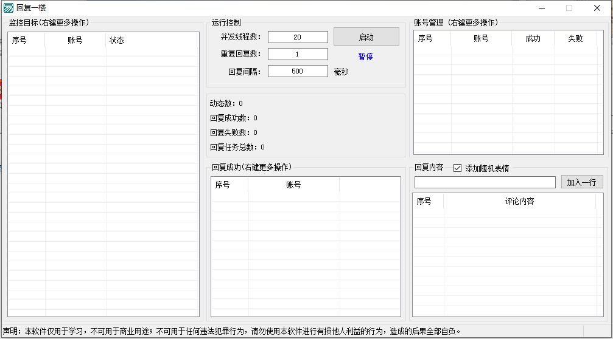Click 评论内容 column header

[519, 201]
